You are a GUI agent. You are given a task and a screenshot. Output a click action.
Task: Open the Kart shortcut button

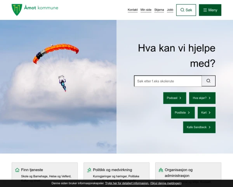coord(207,113)
